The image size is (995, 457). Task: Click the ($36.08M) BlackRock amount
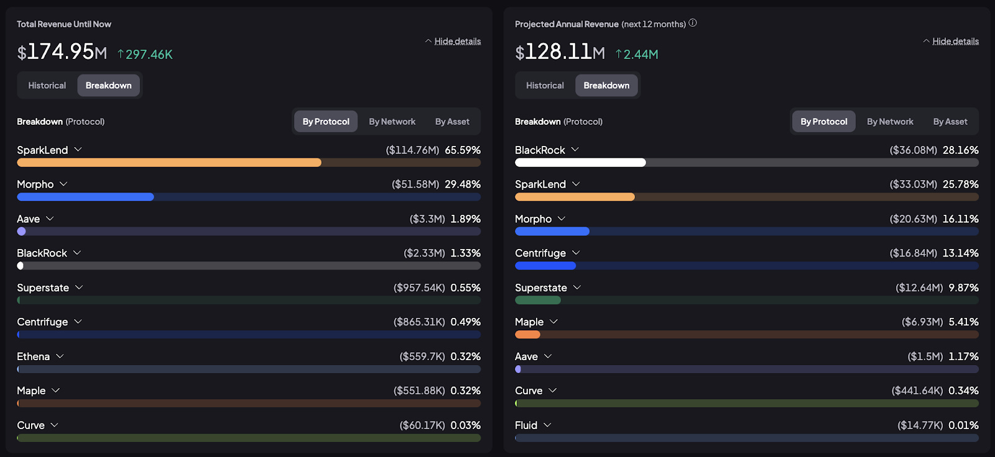pyautogui.click(x=914, y=150)
